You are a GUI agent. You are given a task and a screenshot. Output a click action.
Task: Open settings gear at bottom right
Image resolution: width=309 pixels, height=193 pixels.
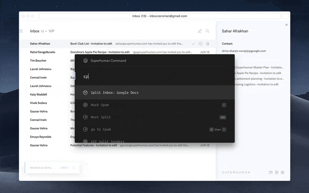pyautogui.click(x=283, y=172)
